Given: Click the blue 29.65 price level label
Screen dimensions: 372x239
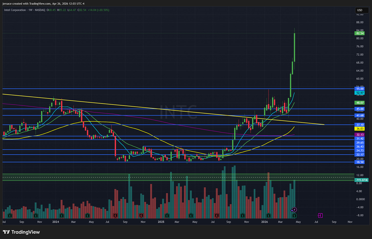Looking at the screenshot, I should coord(360,143).
